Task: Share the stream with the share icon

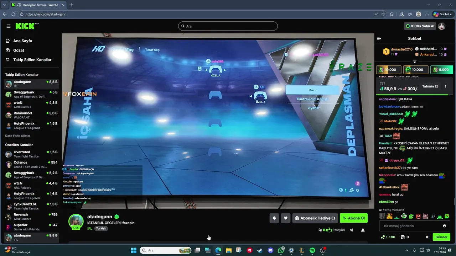Action: coord(352,230)
